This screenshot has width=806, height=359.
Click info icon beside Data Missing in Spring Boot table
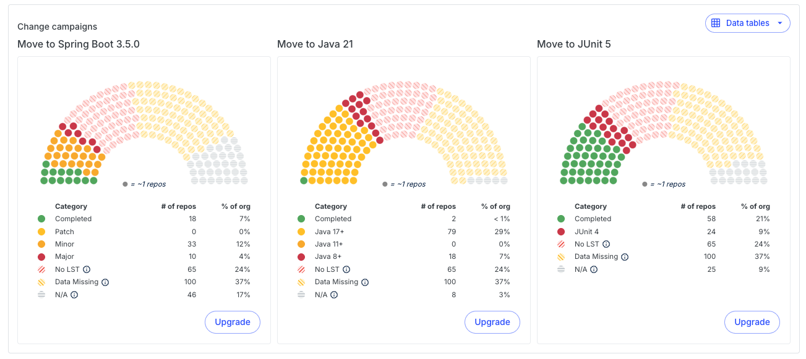[x=105, y=282]
